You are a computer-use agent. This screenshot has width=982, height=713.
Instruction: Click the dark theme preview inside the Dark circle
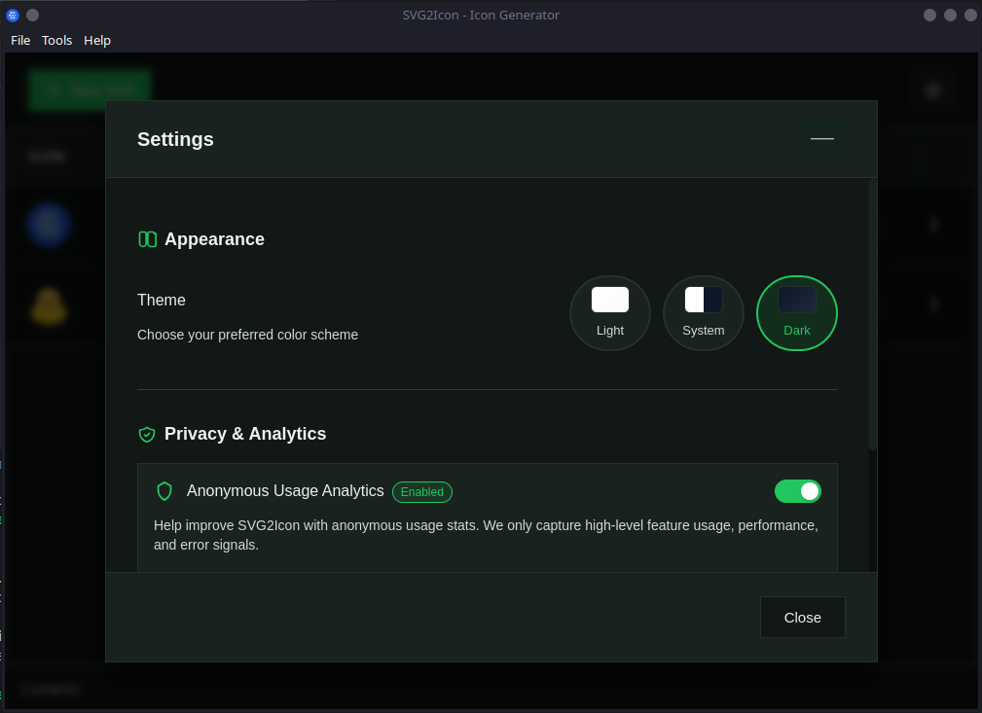[x=796, y=300]
